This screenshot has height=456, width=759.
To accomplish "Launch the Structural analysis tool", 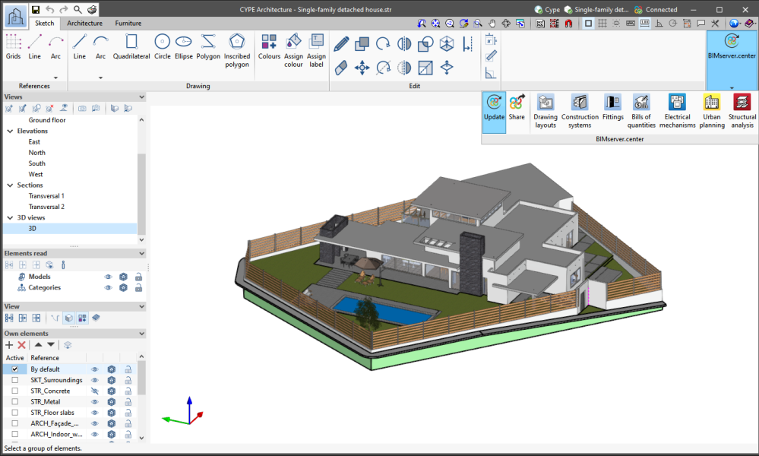I will (742, 109).
